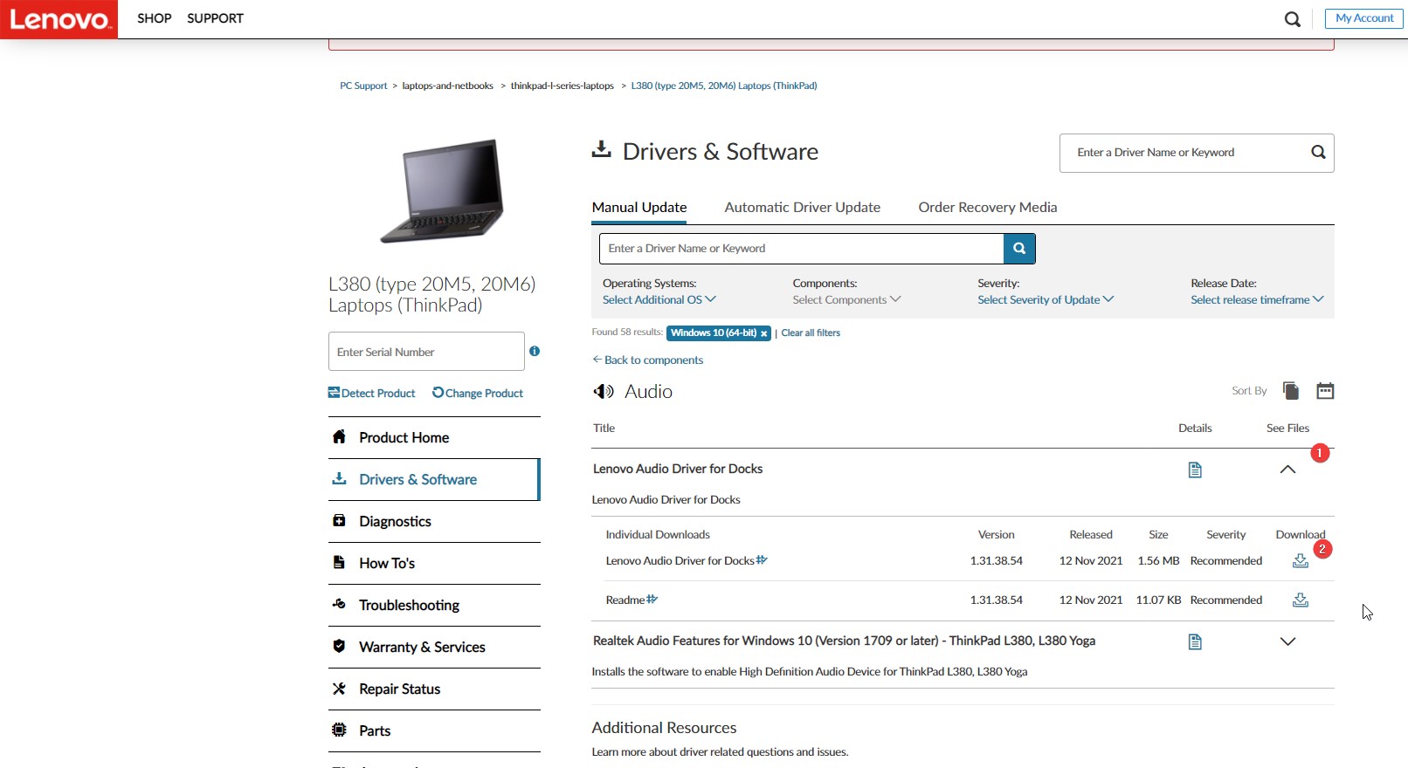Open Product Home in sidebar
Viewport: 1408px width, 768px height.
(434, 438)
